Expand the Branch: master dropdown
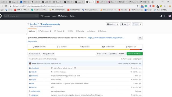 tap(34, 54)
